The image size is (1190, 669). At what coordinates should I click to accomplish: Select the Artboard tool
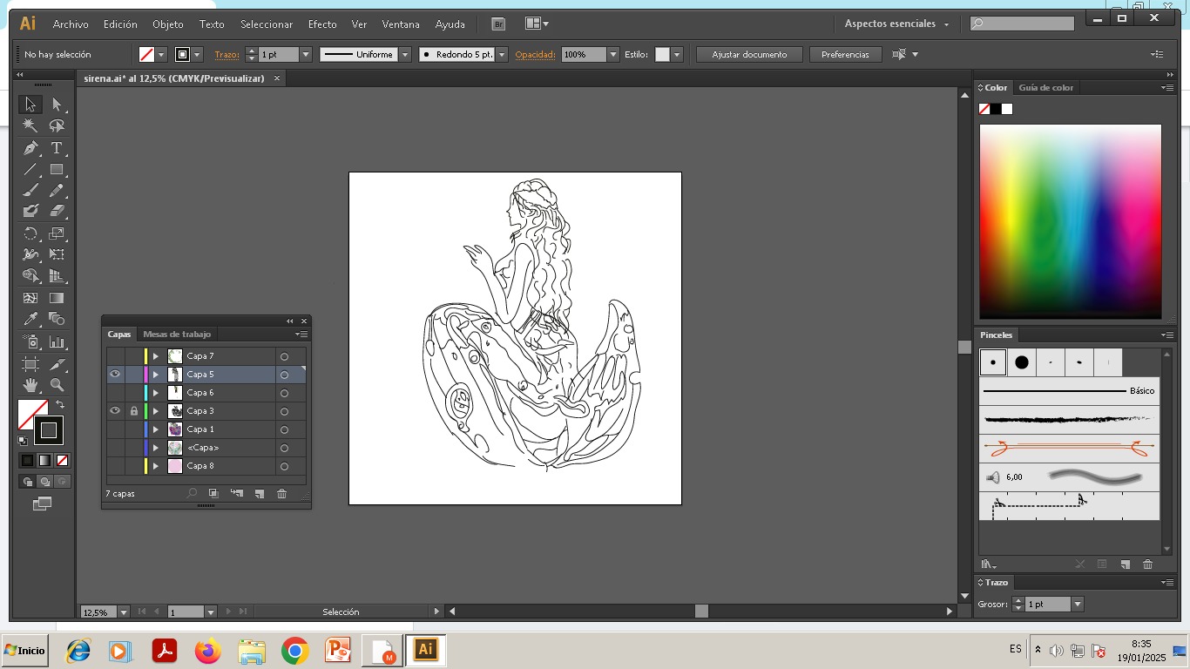(30, 364)
